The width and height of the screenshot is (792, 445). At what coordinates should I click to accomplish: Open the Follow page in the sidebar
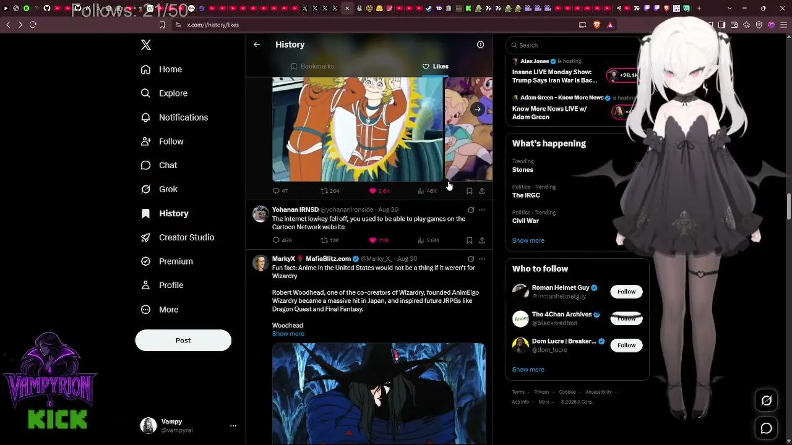click(x=162, y=142)
